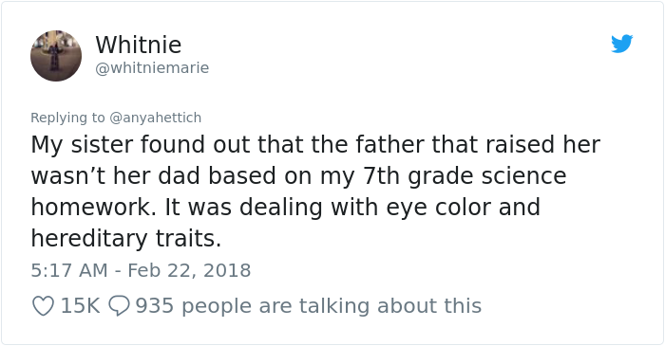The width and height of the screenshot is (665, 346).
Task: Click the blue Twitter bird logo
Action: tap(621, 44)
